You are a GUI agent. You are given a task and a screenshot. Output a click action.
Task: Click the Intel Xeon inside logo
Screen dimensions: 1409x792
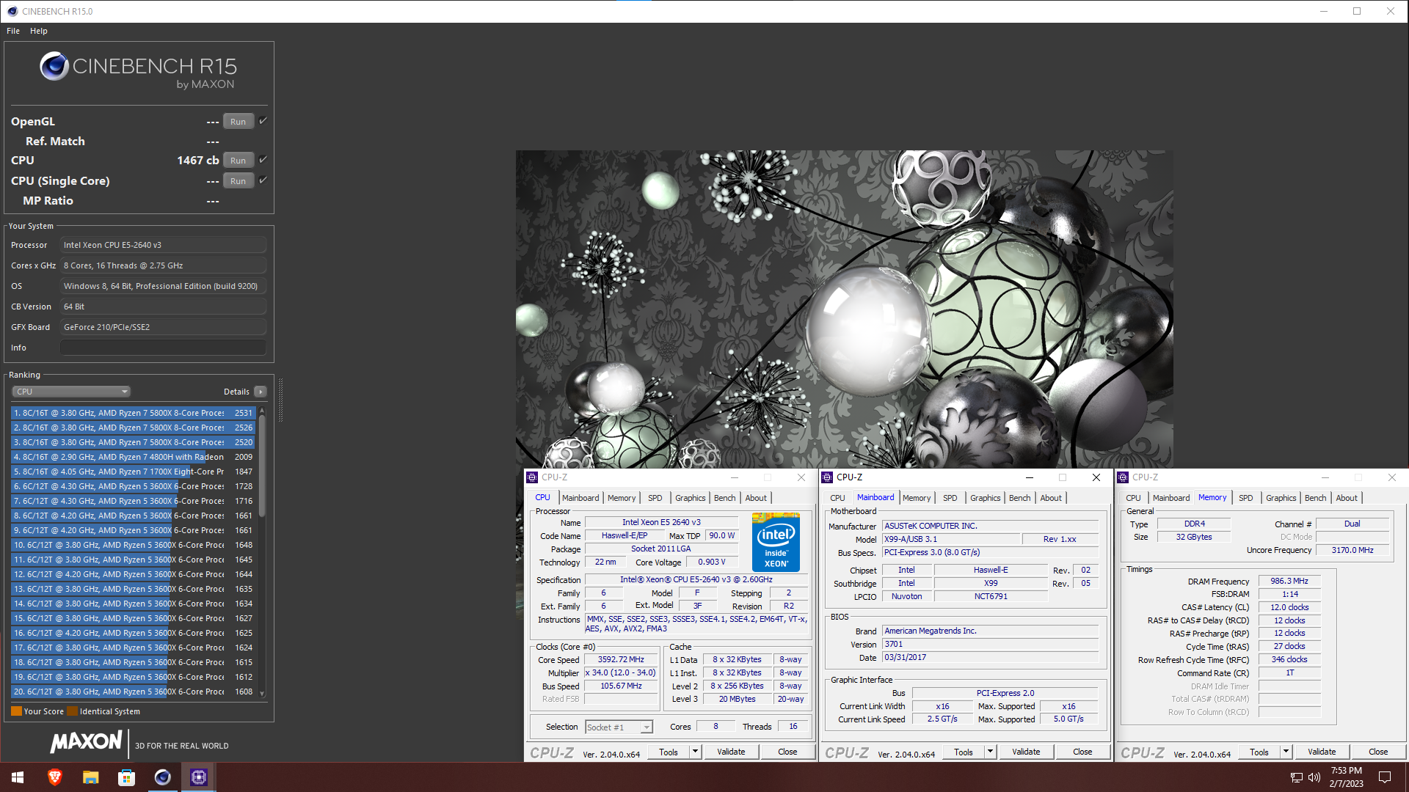point(776,542)
